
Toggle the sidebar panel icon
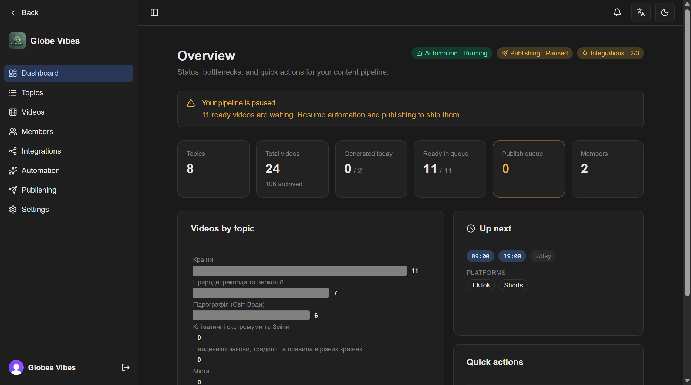(x=154, y=12)
